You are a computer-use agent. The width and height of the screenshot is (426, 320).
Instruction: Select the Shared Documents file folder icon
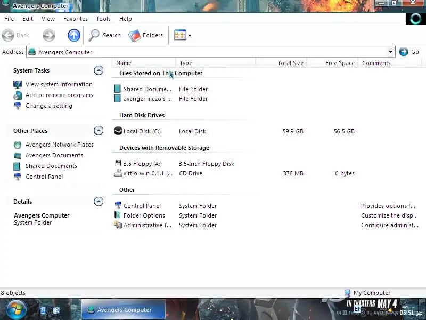(x=117, y=89)
